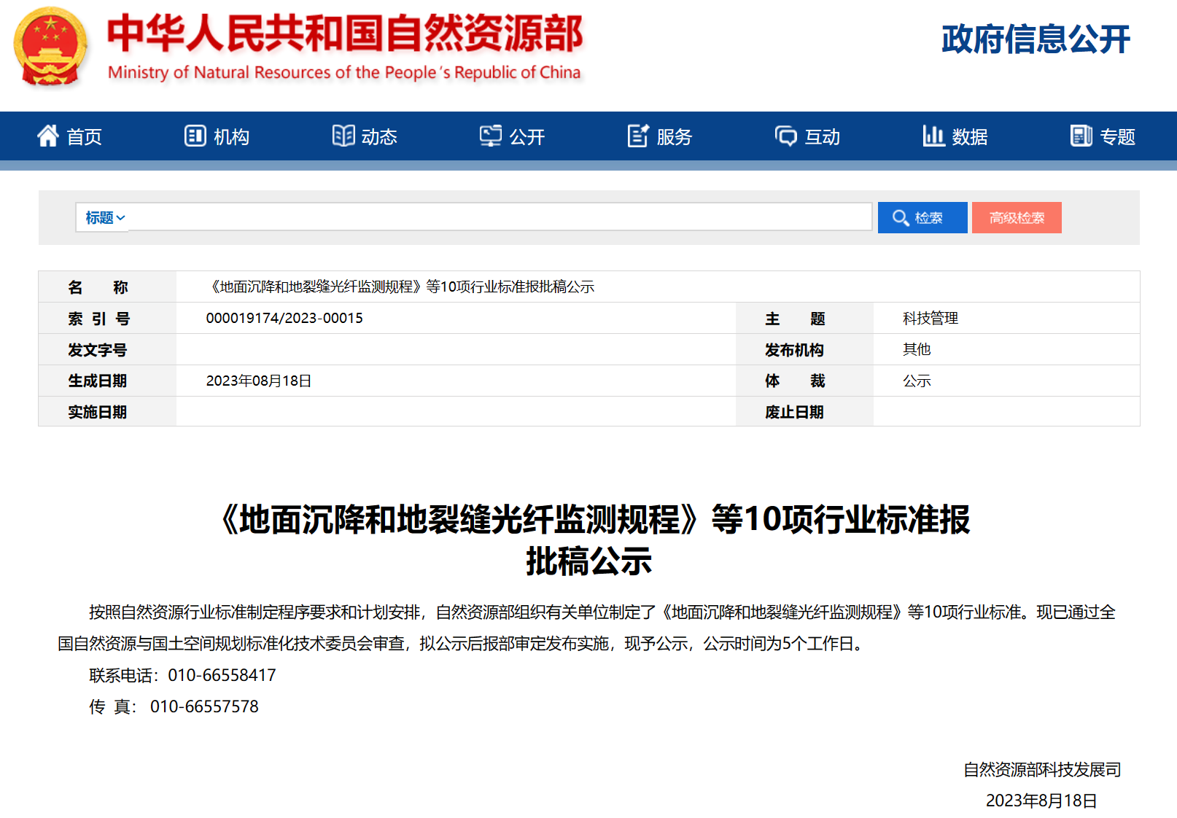Click the ministry name title banner
This screenshot has height=818, width=1177.
[344, 47]
